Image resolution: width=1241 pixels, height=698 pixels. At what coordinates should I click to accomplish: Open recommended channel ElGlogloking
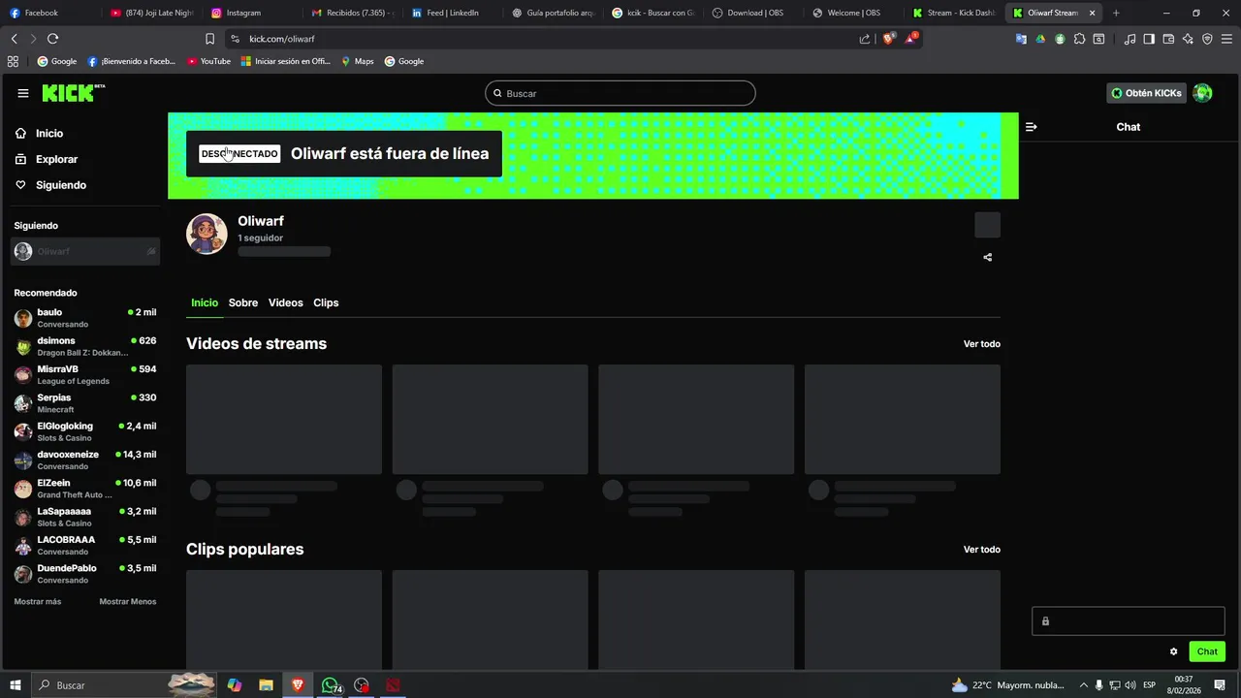85,431
